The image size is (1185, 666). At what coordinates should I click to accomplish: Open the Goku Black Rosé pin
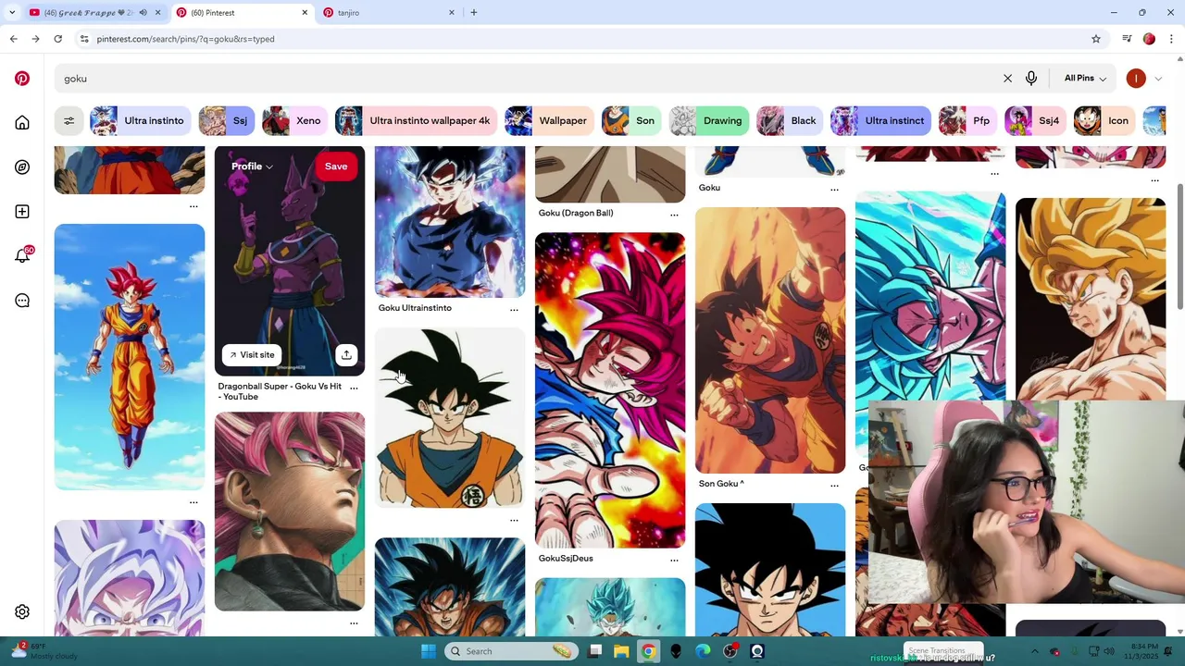[290, 512]
